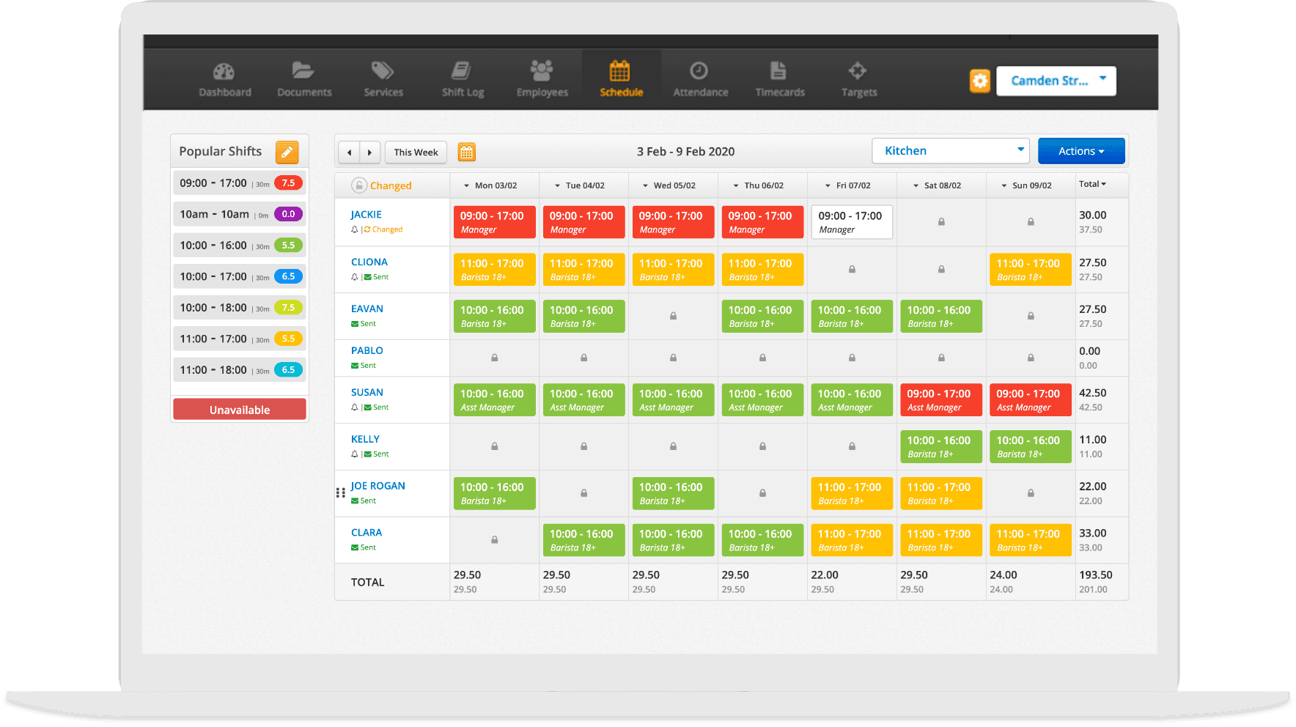Click the Unavailable button

[x=239, y=409]
